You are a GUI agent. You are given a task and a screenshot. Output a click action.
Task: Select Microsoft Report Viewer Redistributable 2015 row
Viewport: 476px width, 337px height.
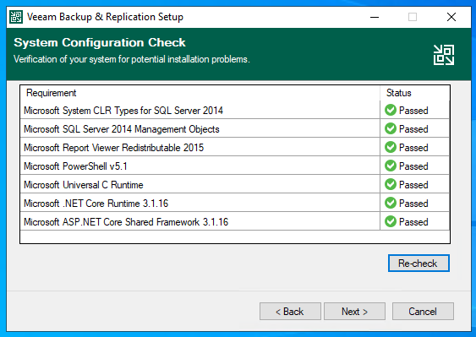tap(235, 148)
